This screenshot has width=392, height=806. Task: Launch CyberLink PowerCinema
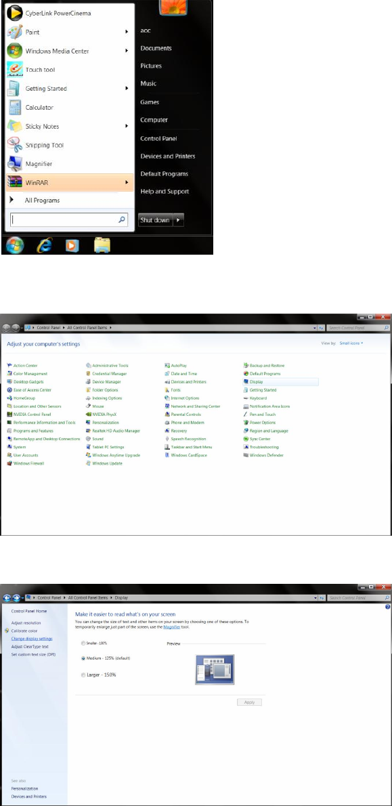pyautogui.click(x=58, y=14)
